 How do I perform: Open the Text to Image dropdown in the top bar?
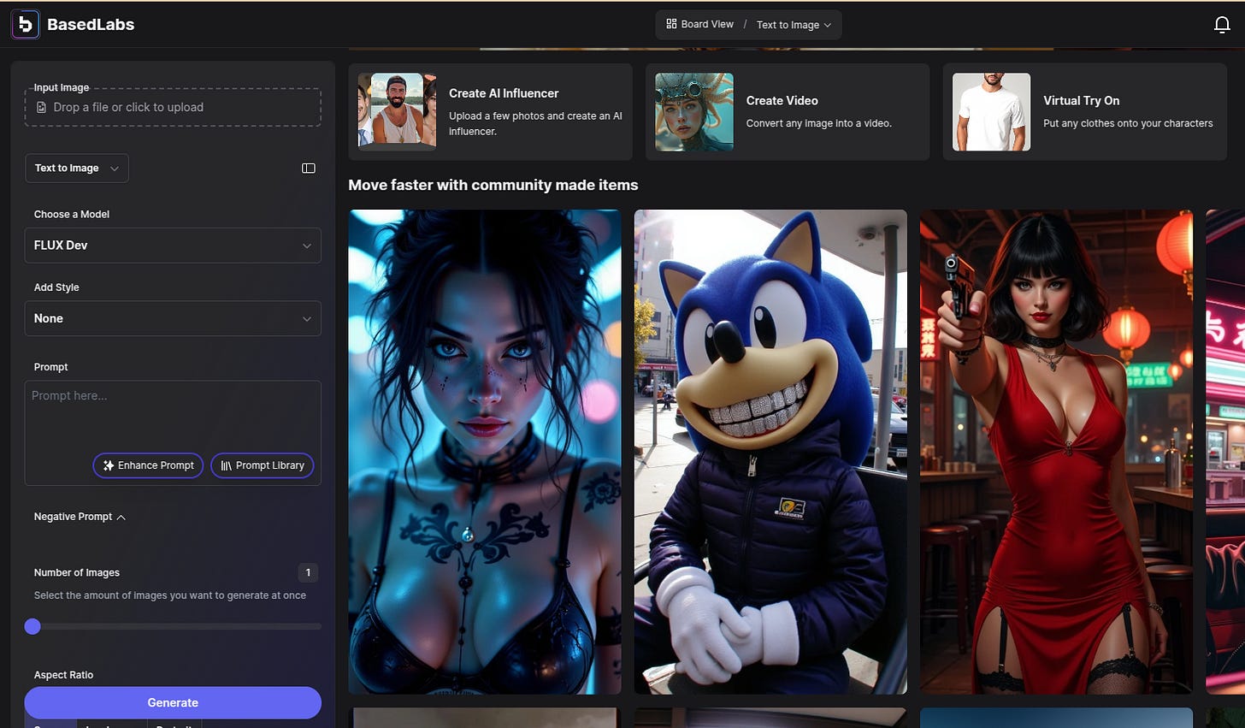click(x=794, y=25)
